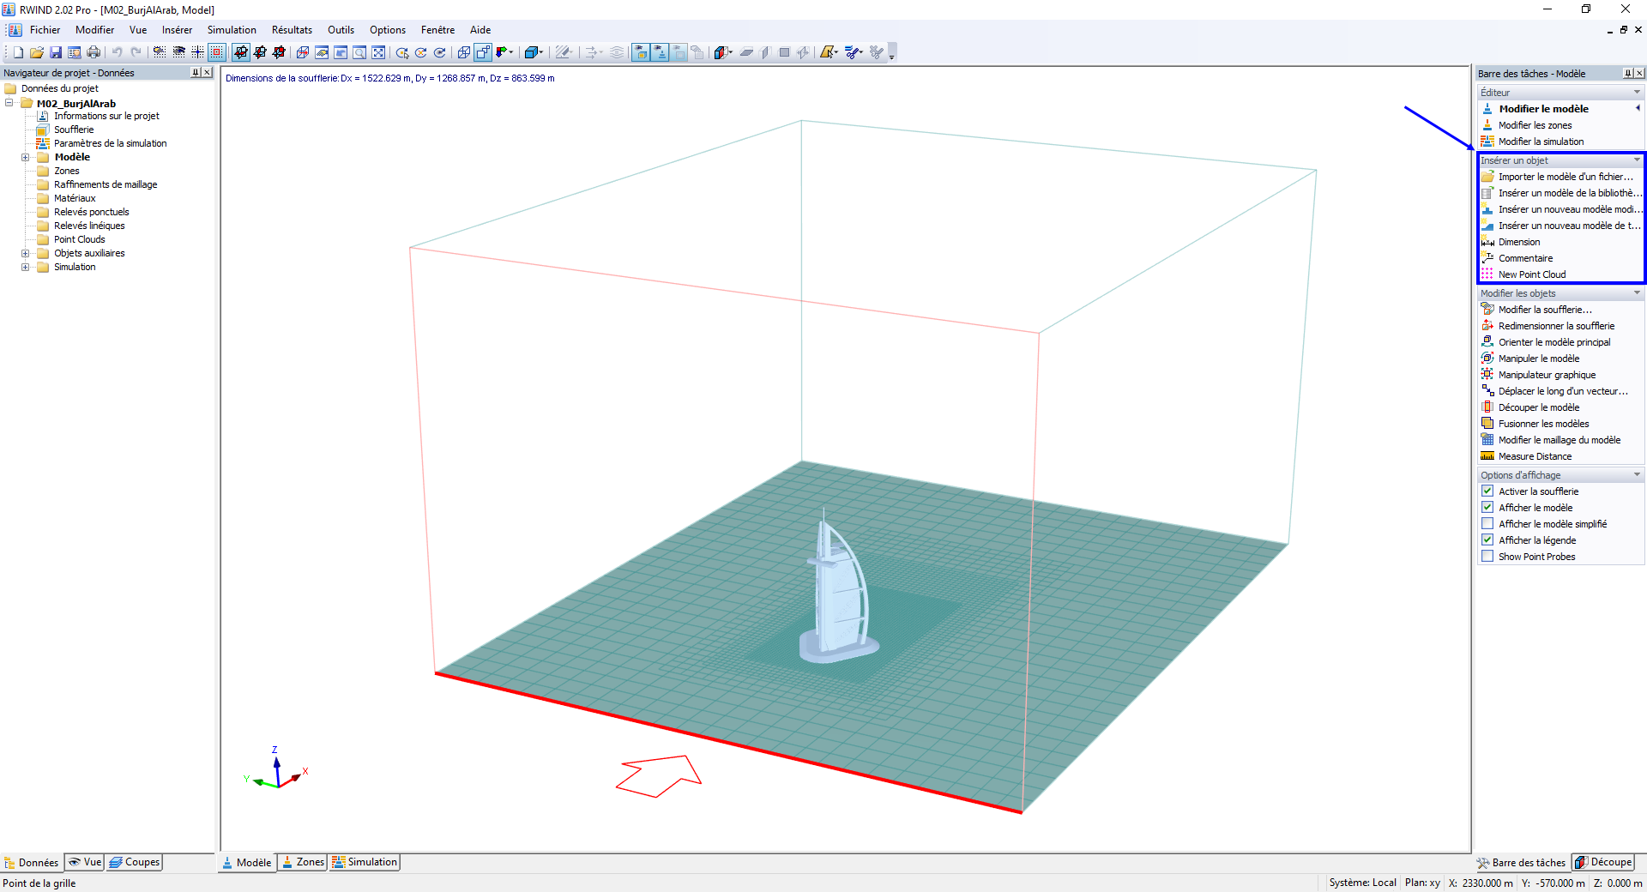Viewport: 1647px width, 892px height.
Task: Click the Measure Distance ruler icon
Action: (1487, 456)
